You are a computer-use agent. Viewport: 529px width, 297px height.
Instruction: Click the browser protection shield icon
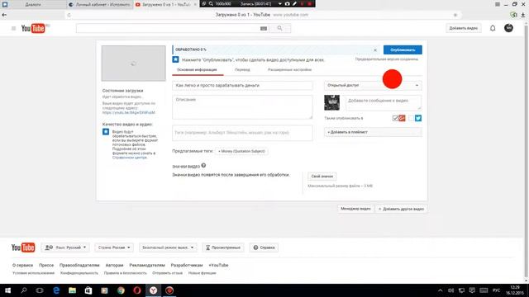click(x=513, y=15)
